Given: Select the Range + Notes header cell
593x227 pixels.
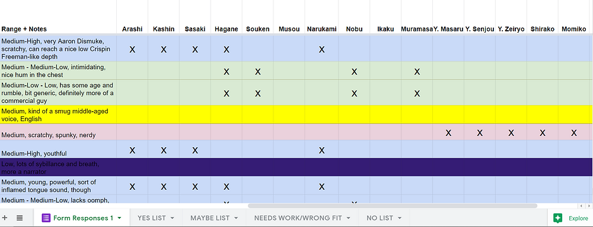Looking at the screenshot, I should point(58,29).
